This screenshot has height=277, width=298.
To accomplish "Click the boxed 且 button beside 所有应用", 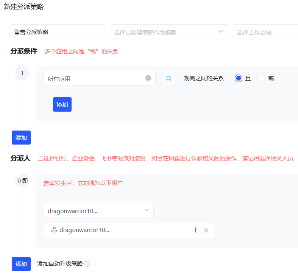I will click(169, 79).
